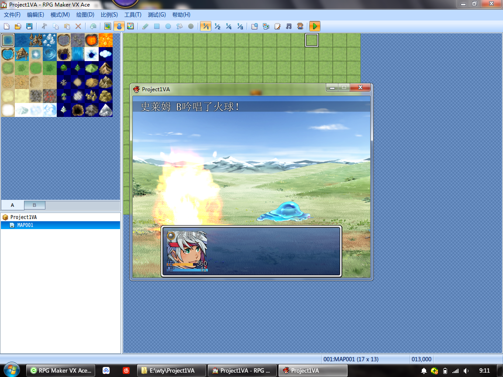Set map zoom scale to 1/2
The width and height of the screenshot is (503, 377).
[217, 26]
